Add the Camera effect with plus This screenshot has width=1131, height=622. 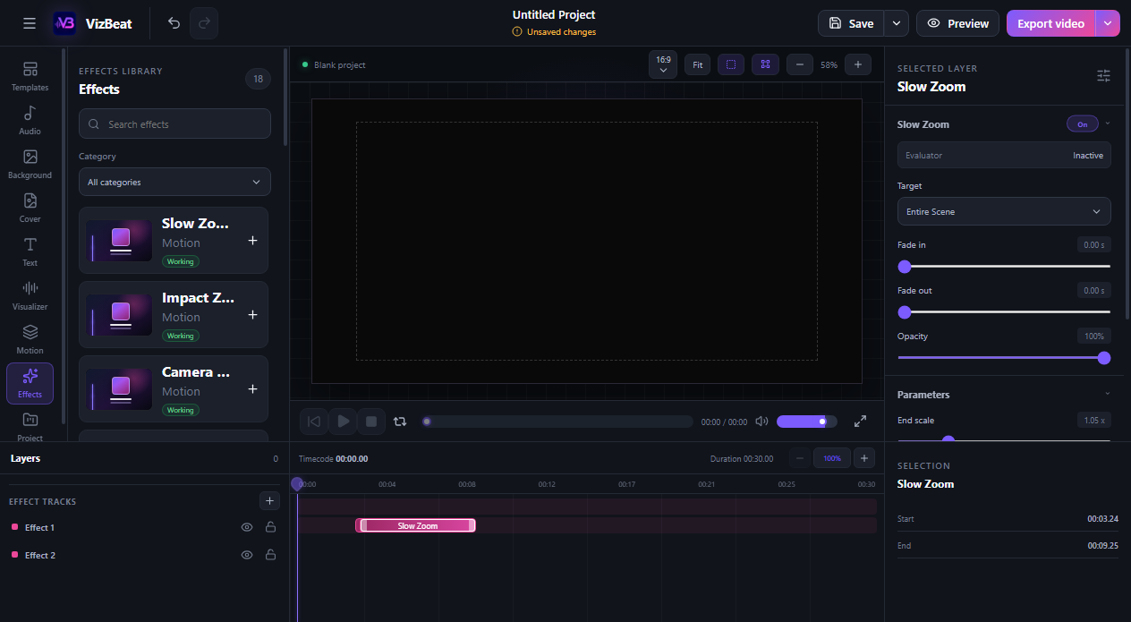252,389
